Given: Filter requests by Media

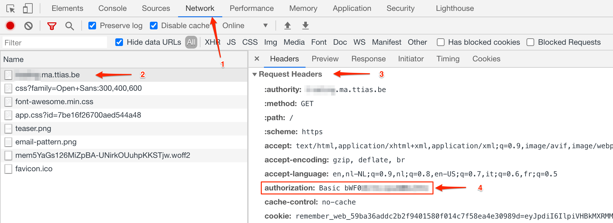Looking at the screenshot, I should [x=294, y=42].
